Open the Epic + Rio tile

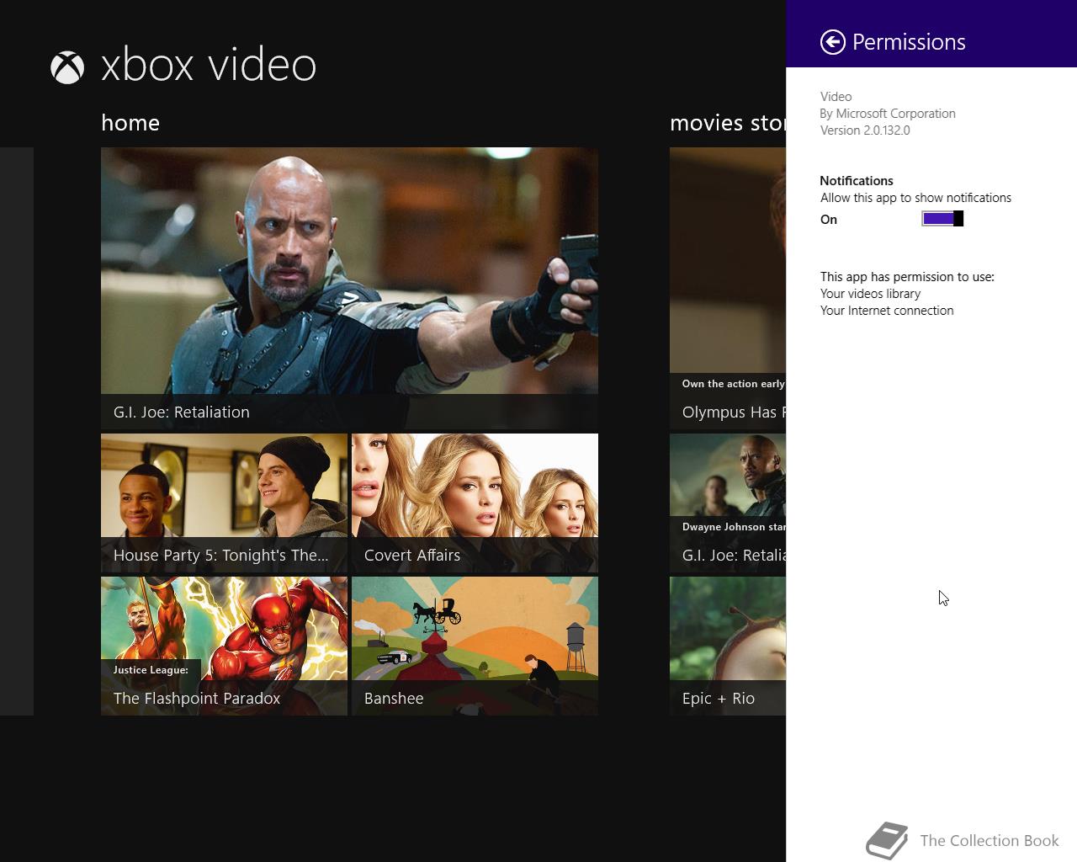(728, 646)
